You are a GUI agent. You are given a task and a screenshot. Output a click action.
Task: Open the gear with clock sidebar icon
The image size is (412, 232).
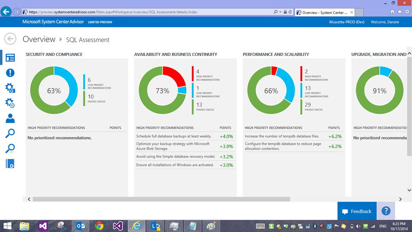point(10,103)
